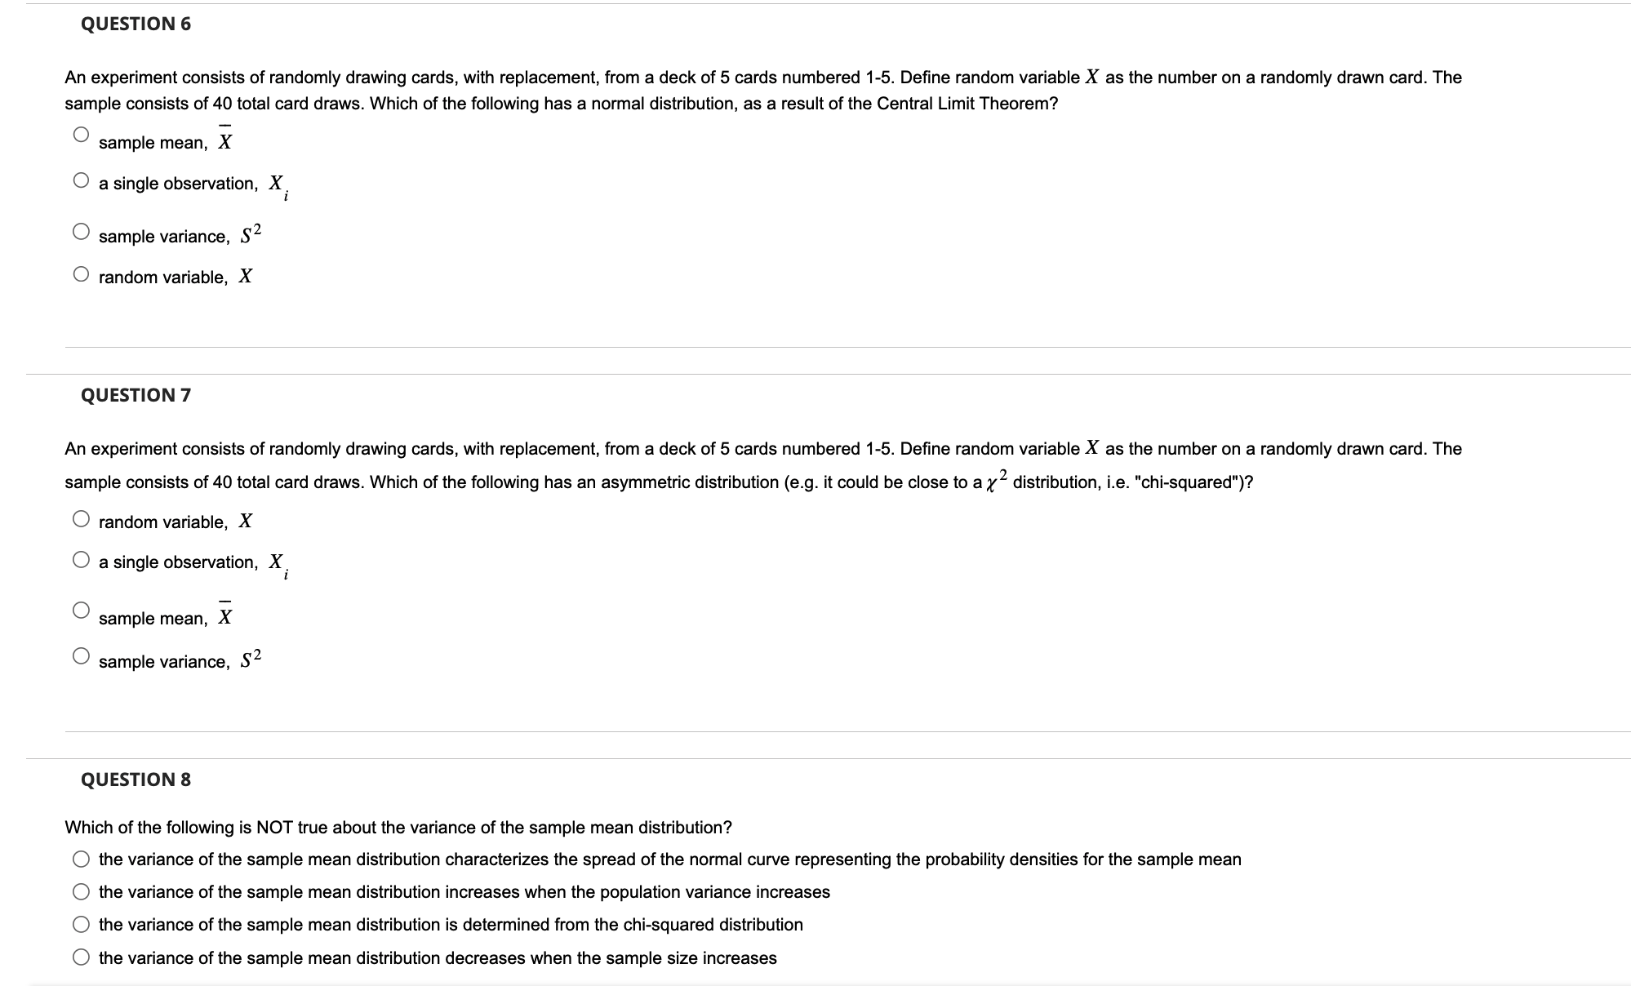Click the QUESTION 8 heading
The image size is (1631, 986).
[x=136, y=779]
